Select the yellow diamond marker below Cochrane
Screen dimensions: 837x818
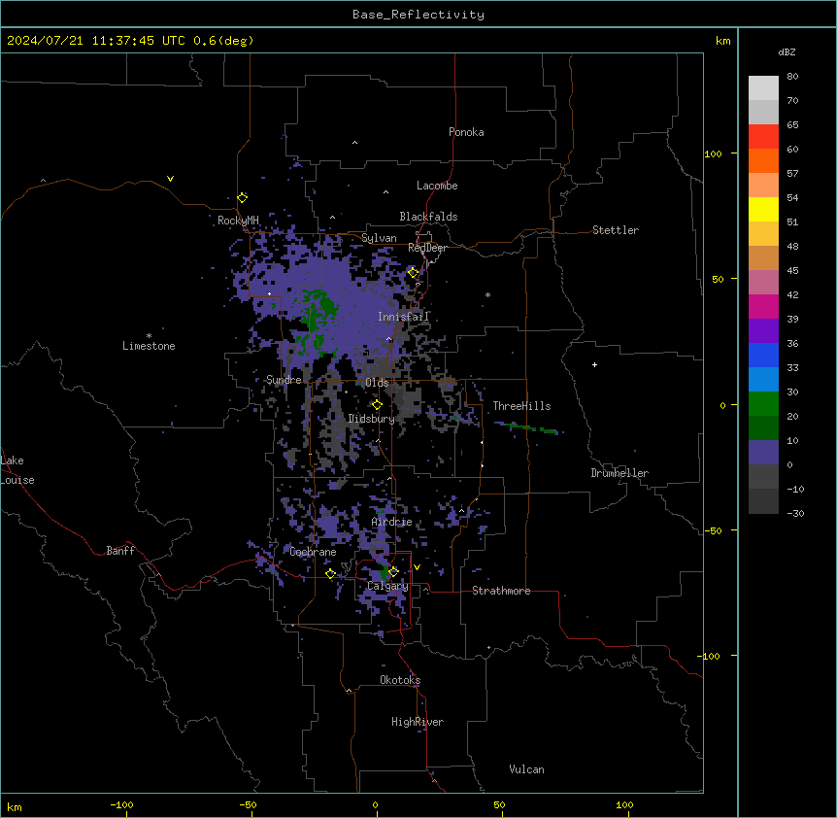pos(330,574)
